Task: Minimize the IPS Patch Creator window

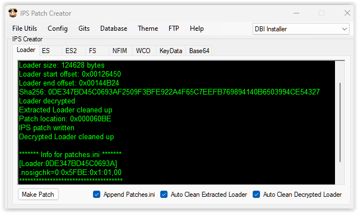Action: (x=296, y=13)
